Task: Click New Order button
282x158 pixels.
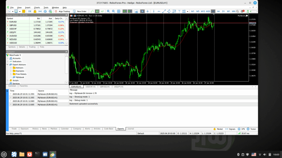Action: (80, 11)
